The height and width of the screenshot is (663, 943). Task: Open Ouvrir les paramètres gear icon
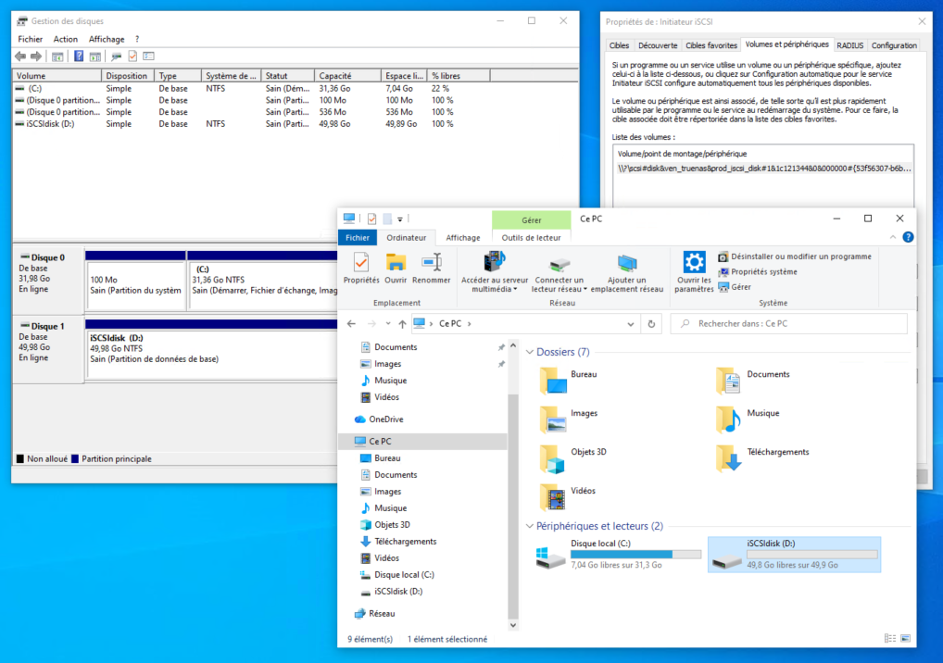[x=694, y=263]
